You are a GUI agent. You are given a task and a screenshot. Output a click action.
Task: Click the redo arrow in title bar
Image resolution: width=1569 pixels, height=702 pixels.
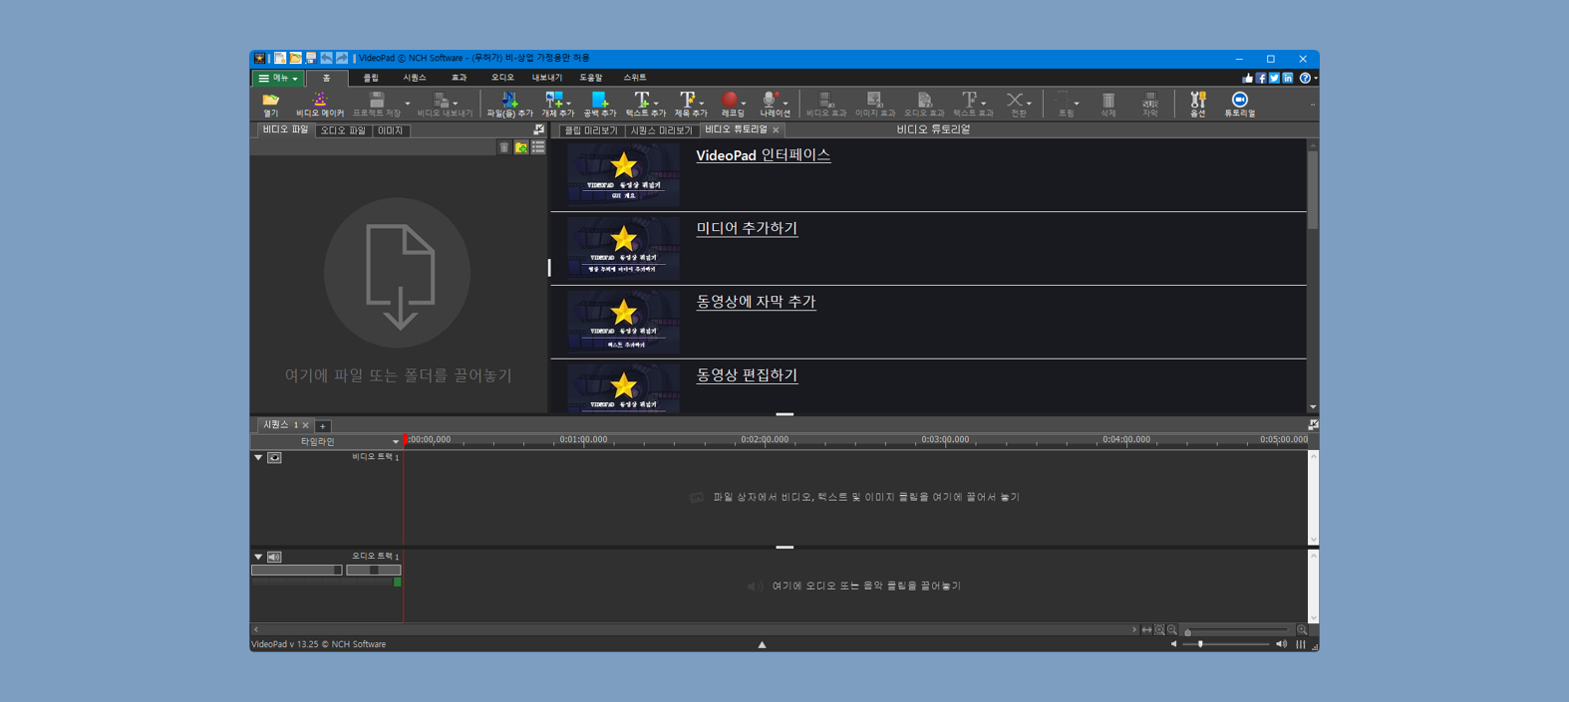[342, 59]
